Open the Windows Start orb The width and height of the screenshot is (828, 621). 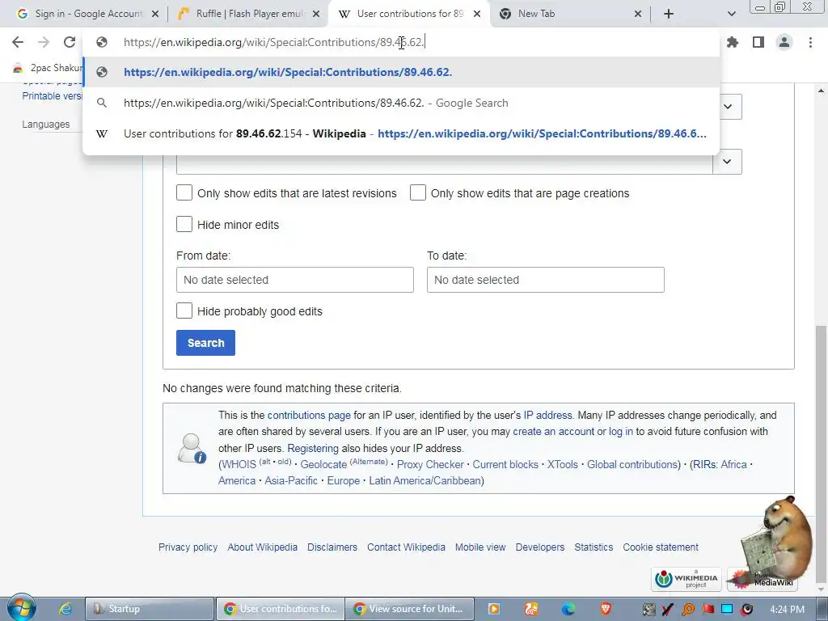21,608
